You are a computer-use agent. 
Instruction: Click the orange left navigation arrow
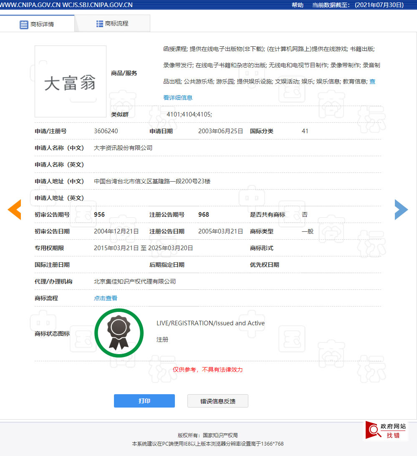point(15,210)
